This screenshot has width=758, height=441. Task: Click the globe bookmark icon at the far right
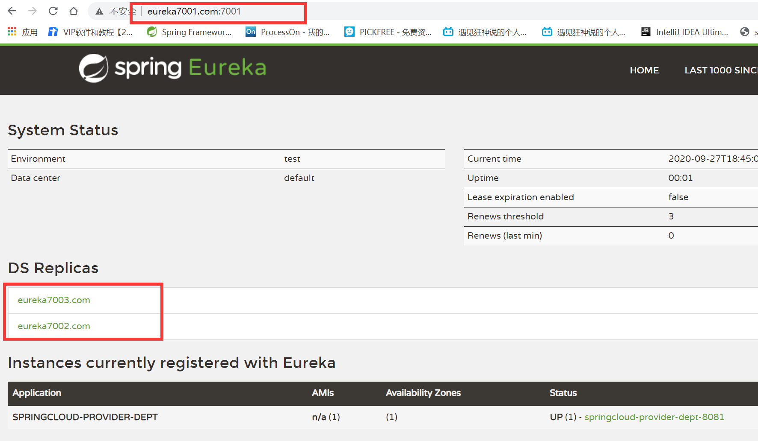(x=745, y=32)
